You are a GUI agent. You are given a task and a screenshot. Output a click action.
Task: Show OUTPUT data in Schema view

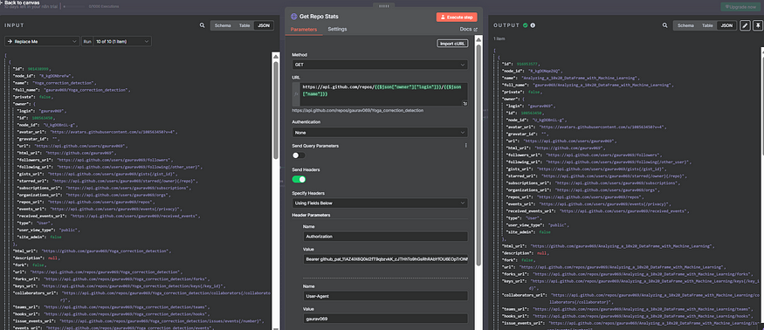tap(685, 25)
